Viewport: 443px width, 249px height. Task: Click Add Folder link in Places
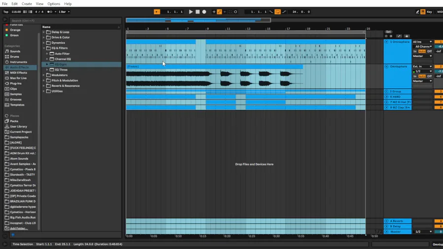point(19,228)
